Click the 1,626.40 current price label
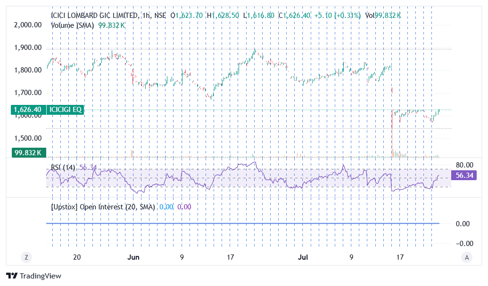 [x=28, y=110]
